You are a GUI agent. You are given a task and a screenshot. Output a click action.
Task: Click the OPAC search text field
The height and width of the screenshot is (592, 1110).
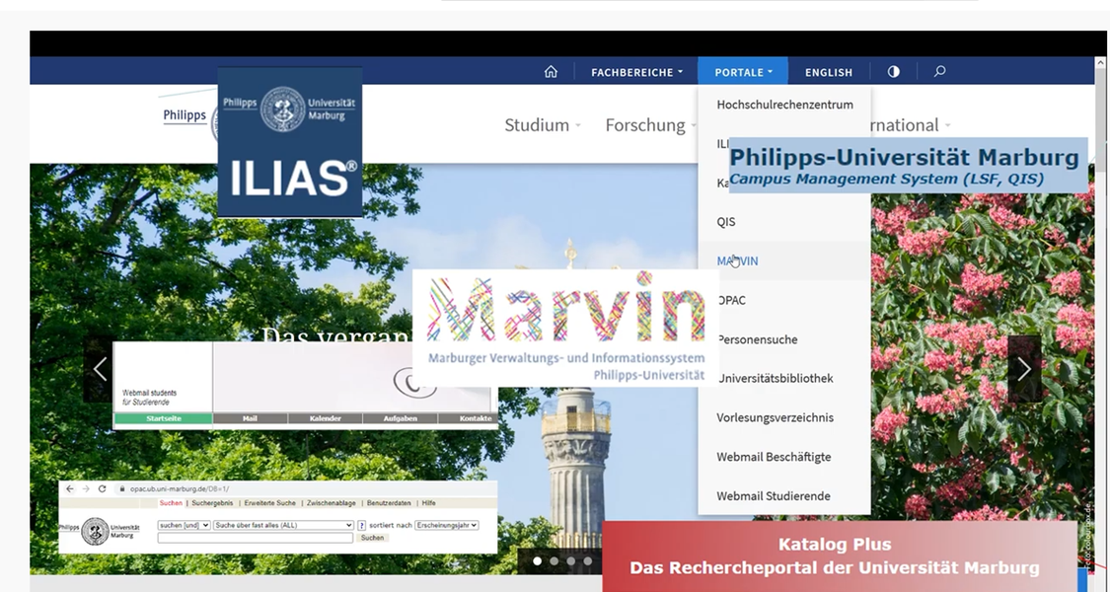point(255,538)
